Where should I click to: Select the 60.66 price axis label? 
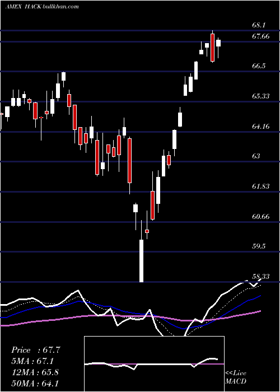pos(261,217)
